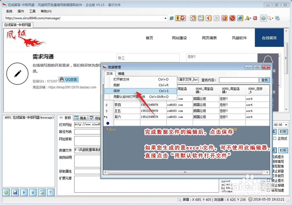The width and height of the screenshot is (292, 205).
Task: Select 打开新文件 menu item
Action: [141, 79]
